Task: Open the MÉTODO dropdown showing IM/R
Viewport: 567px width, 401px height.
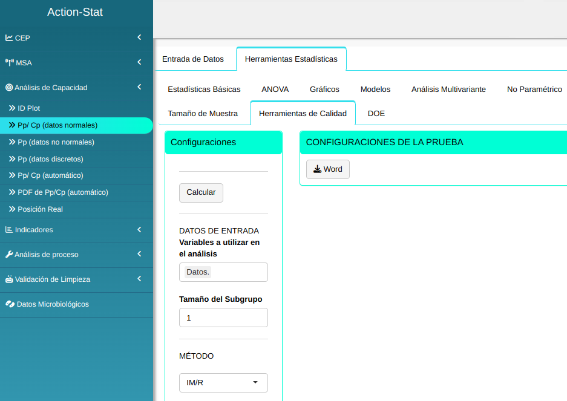Action: [223, 383]
